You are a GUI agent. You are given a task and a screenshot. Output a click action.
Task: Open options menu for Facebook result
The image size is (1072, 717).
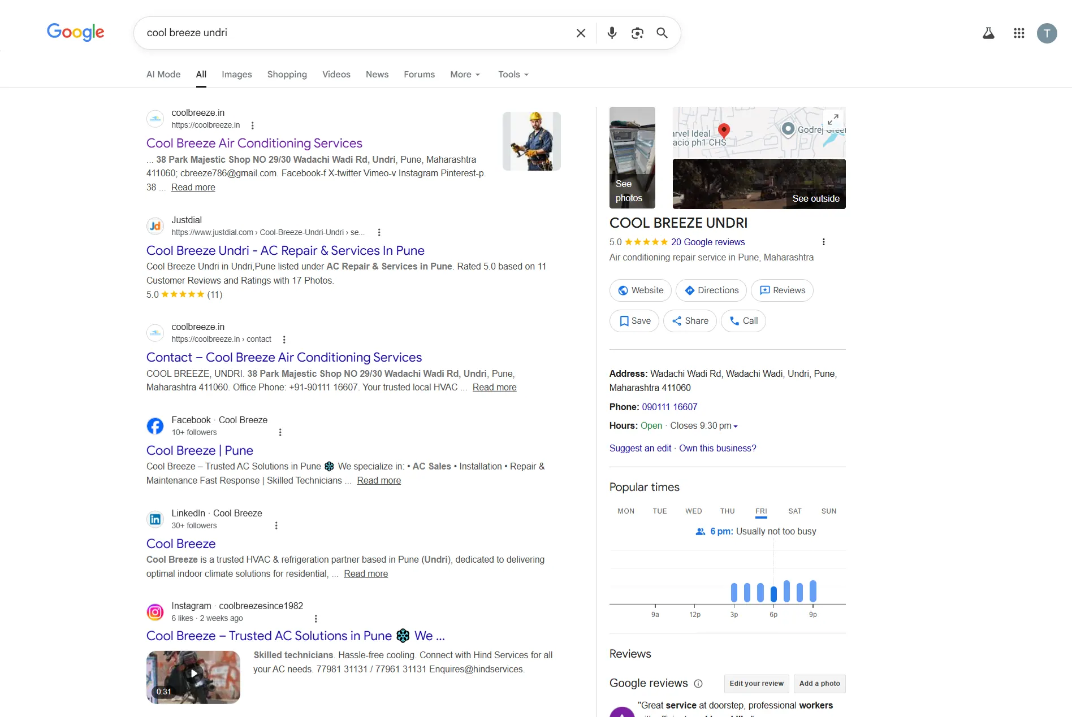[280, 432]
